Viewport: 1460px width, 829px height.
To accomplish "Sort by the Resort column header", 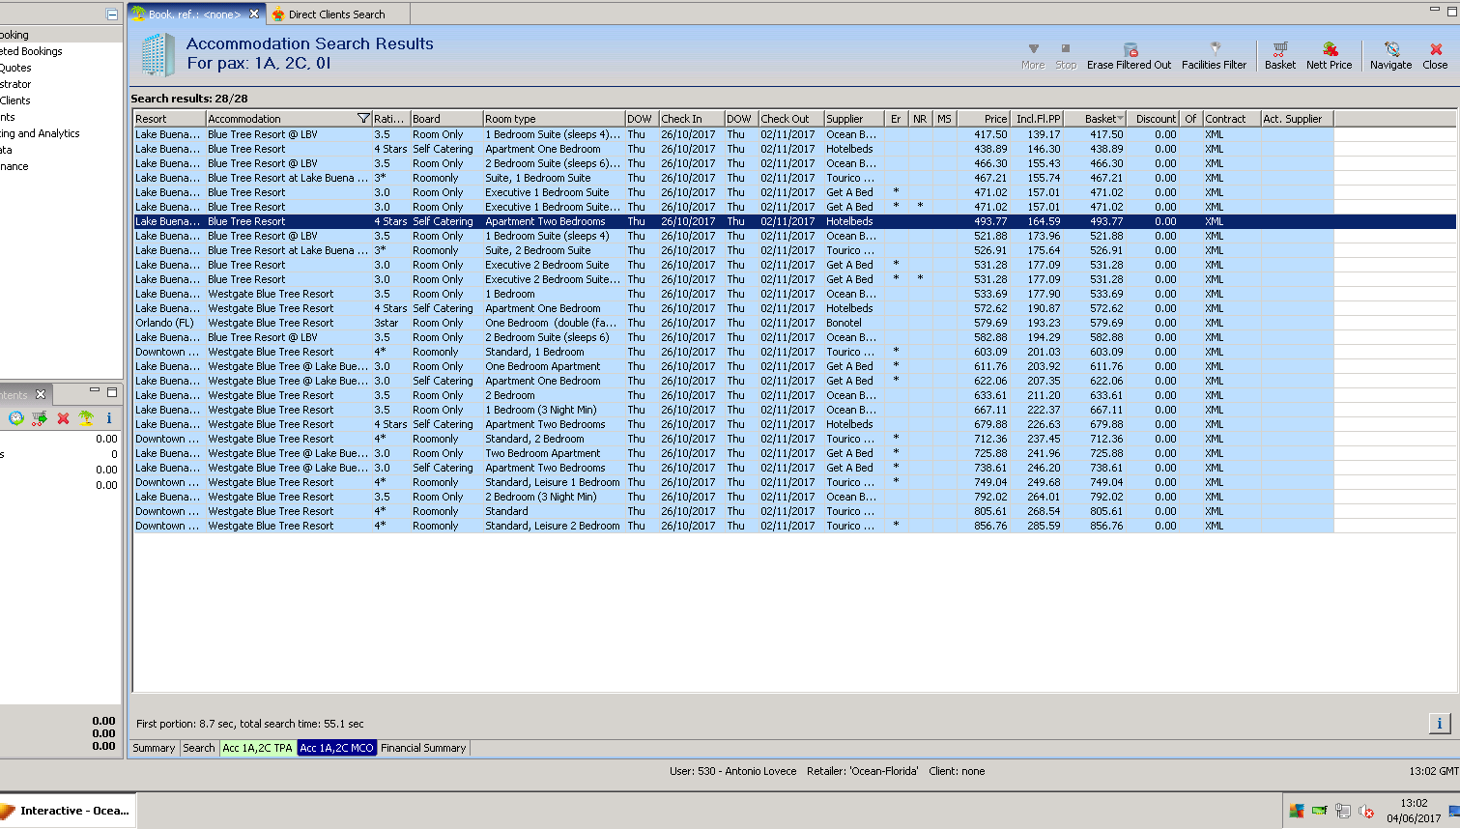I will coord(170,119).
